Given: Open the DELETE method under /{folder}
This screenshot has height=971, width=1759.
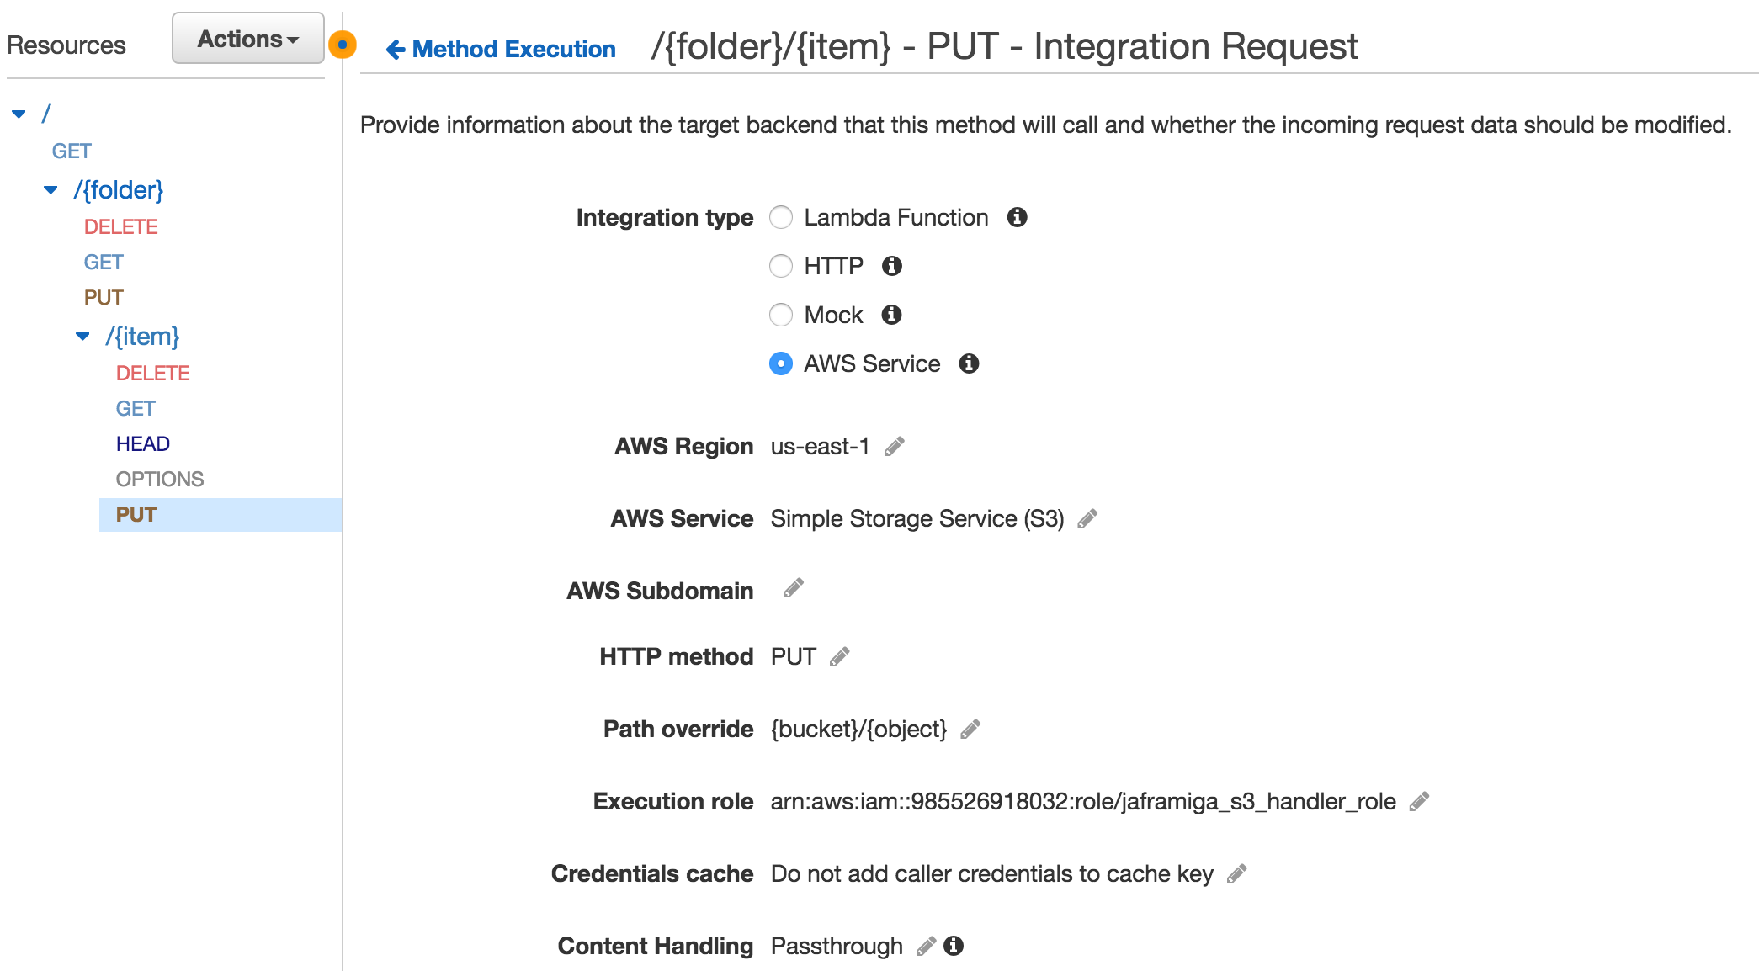Looking at the screenshot, I should click(121, 226).
